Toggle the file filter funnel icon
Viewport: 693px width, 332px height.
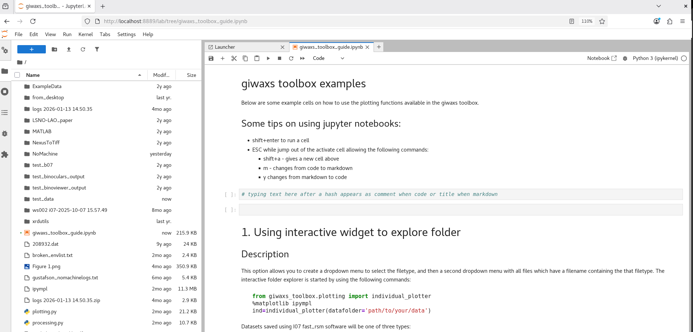click(97, 49)
